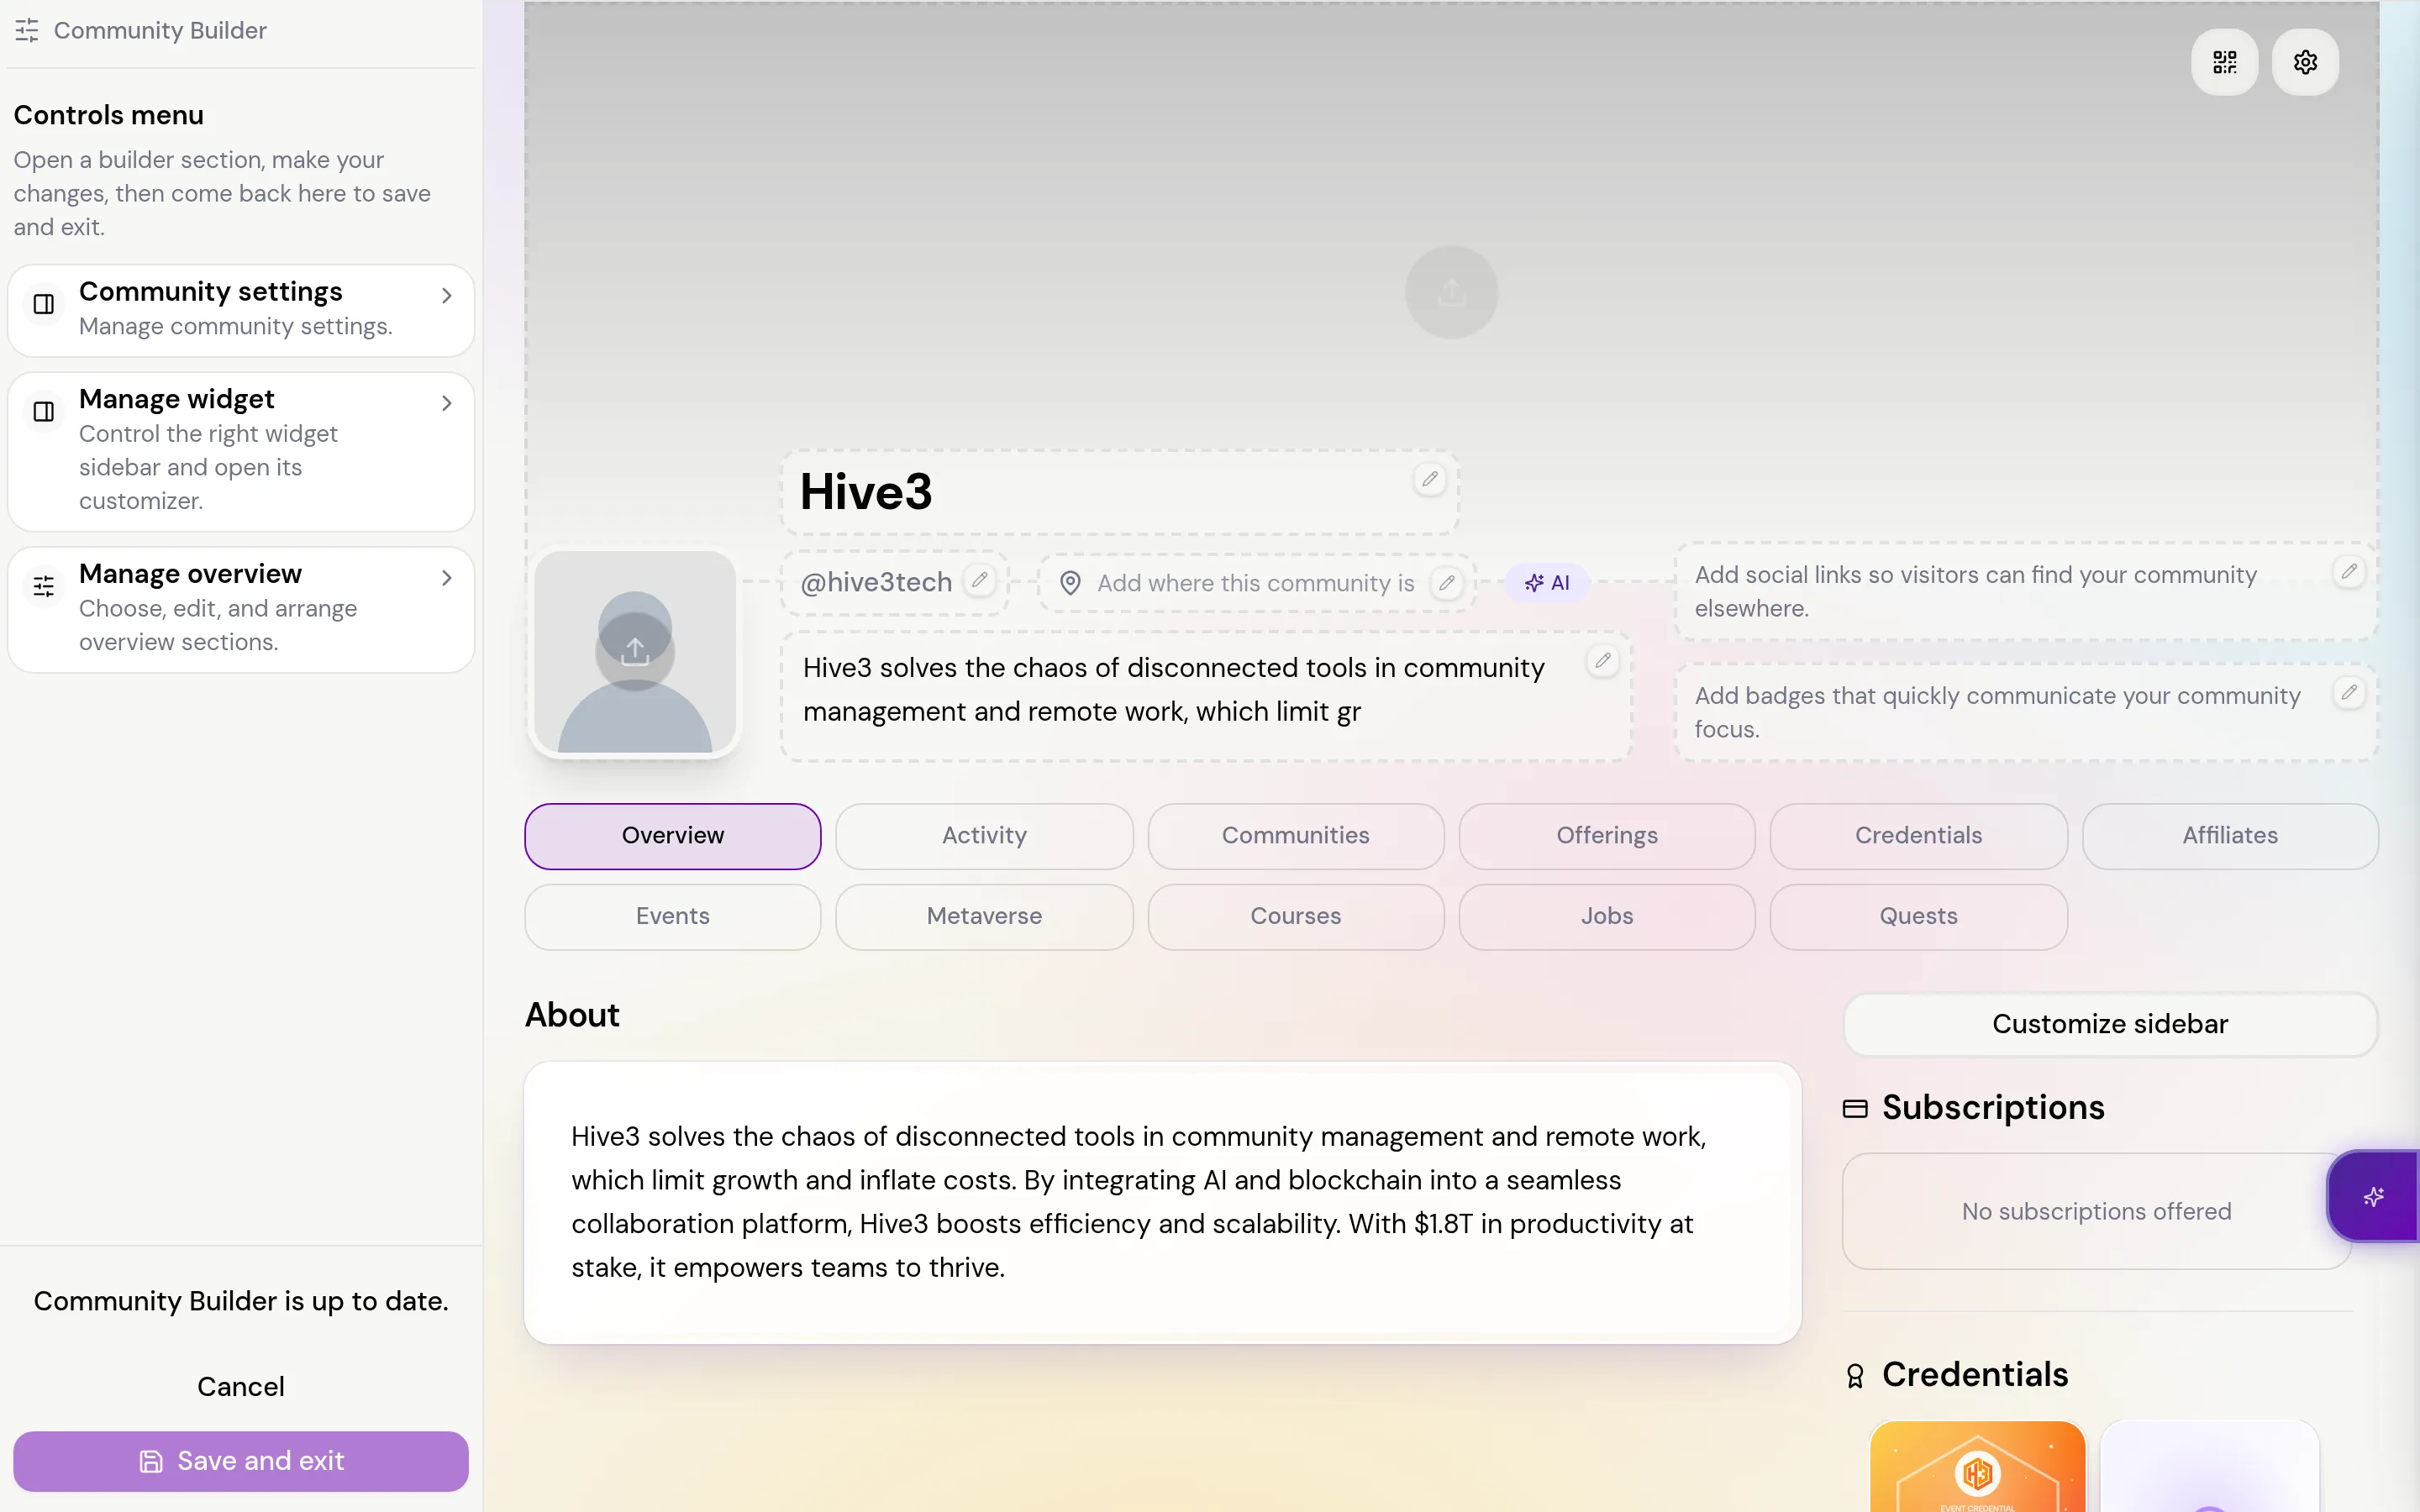Image resolution: width=2420 pixels, height=1512 pixels.
Task: Go to the Jobs tab
Action: point(1607,916)
